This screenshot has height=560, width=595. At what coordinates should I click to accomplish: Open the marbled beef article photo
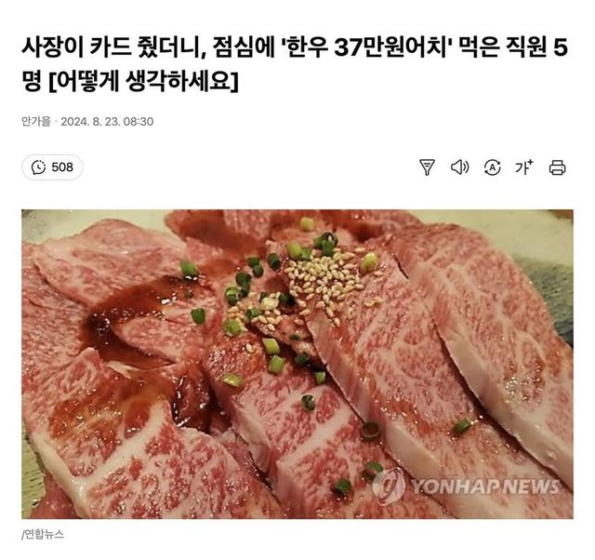(297, 364)
